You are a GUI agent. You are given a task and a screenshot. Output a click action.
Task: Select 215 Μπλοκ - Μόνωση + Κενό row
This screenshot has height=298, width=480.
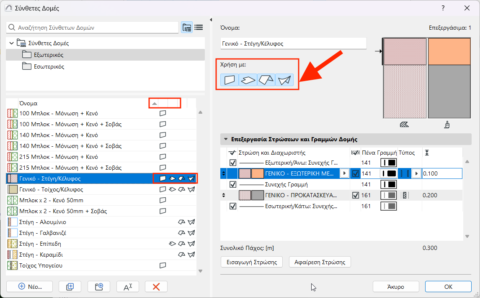(101, 157)
